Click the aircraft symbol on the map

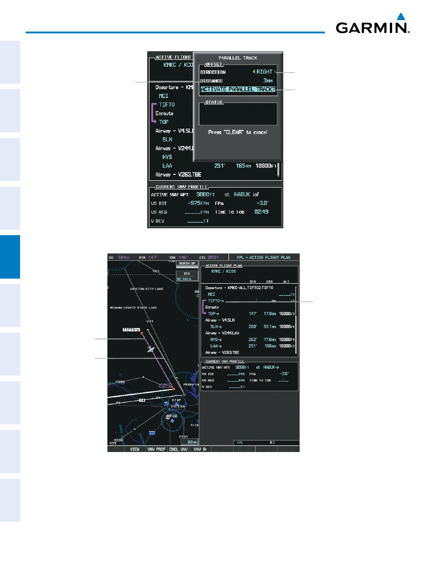(x=151, y=350)
